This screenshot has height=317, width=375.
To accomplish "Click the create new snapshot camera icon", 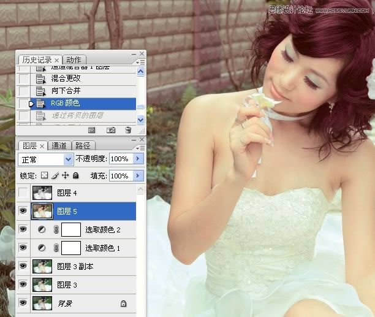I will [x=110, y=130].
